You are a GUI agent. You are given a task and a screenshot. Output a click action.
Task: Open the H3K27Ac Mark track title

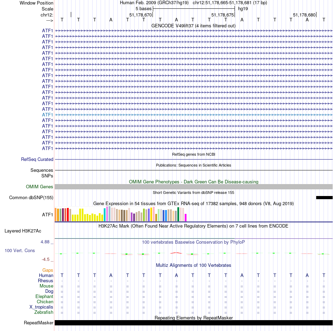tap(193, 226)
